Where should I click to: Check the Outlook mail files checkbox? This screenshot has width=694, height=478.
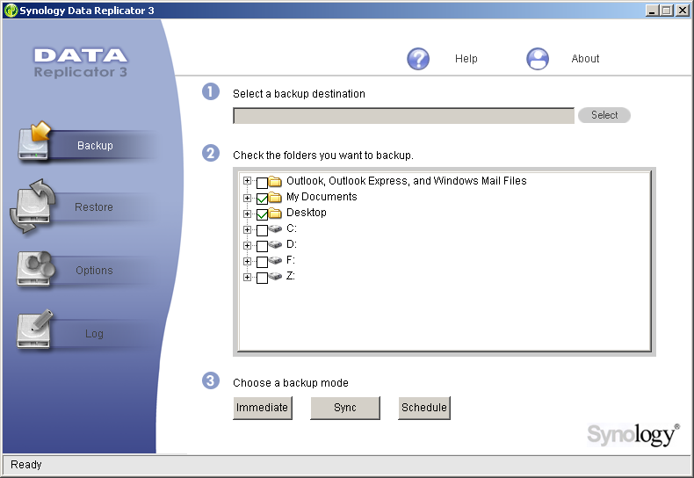(x=262, y=183)
